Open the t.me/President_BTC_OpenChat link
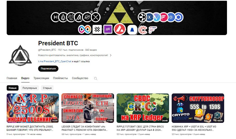 [x=55, y=61]
